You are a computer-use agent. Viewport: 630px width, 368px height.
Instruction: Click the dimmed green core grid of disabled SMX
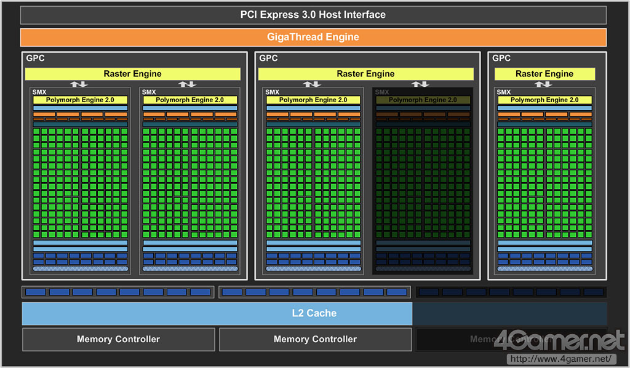point(423,183)
